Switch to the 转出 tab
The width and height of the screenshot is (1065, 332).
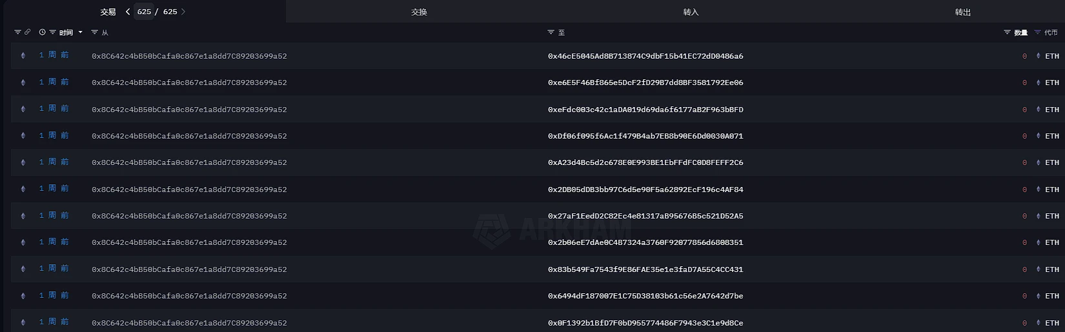[962, 12]
